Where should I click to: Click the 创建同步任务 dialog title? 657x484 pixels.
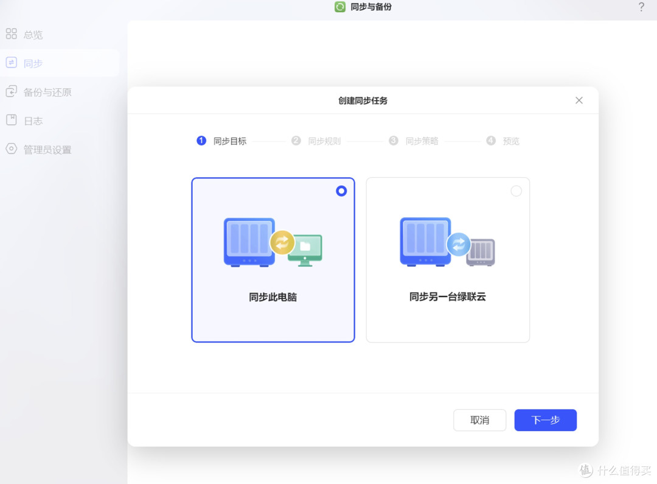tap(363, 100)
